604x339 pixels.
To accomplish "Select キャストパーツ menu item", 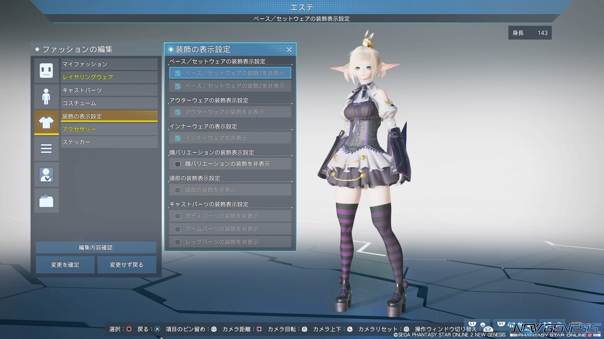I will pos(109,90).
